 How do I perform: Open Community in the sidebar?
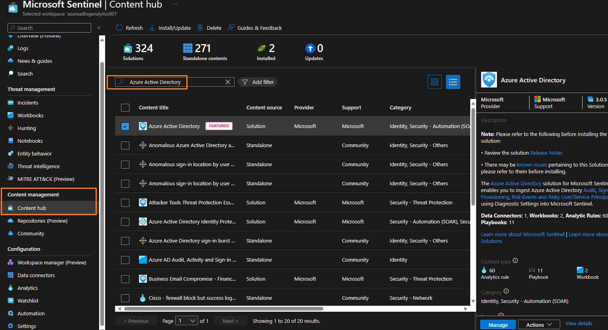point(31,233)
